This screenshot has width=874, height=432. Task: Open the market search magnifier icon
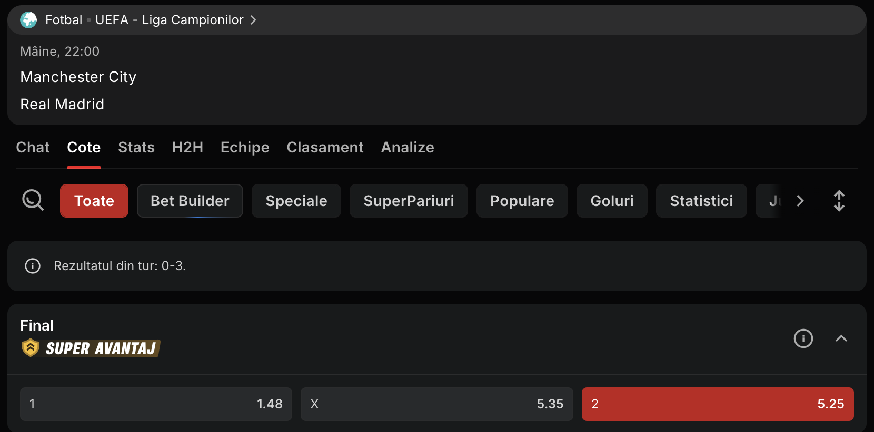(33, 200)
